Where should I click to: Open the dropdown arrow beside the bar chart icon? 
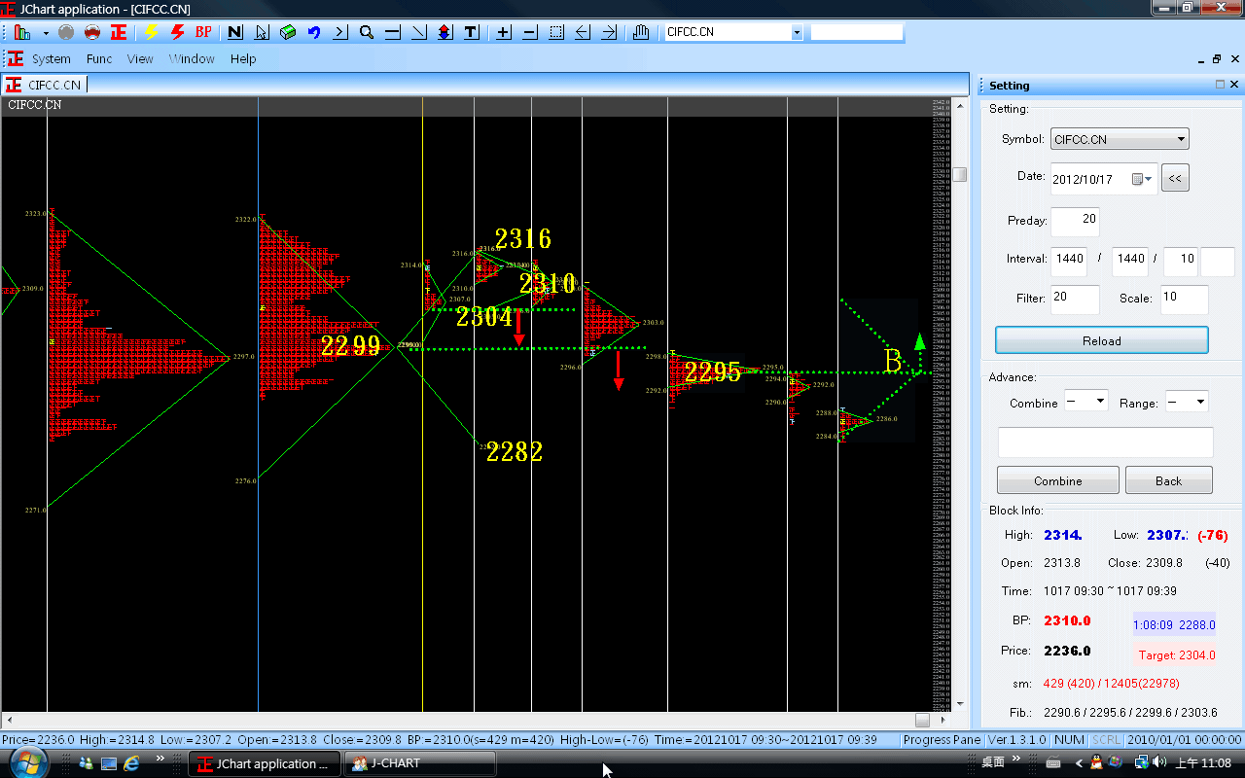pos(46,32)
